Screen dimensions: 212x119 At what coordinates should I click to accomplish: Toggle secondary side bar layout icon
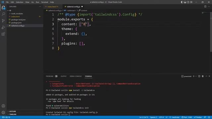[188, 2]
